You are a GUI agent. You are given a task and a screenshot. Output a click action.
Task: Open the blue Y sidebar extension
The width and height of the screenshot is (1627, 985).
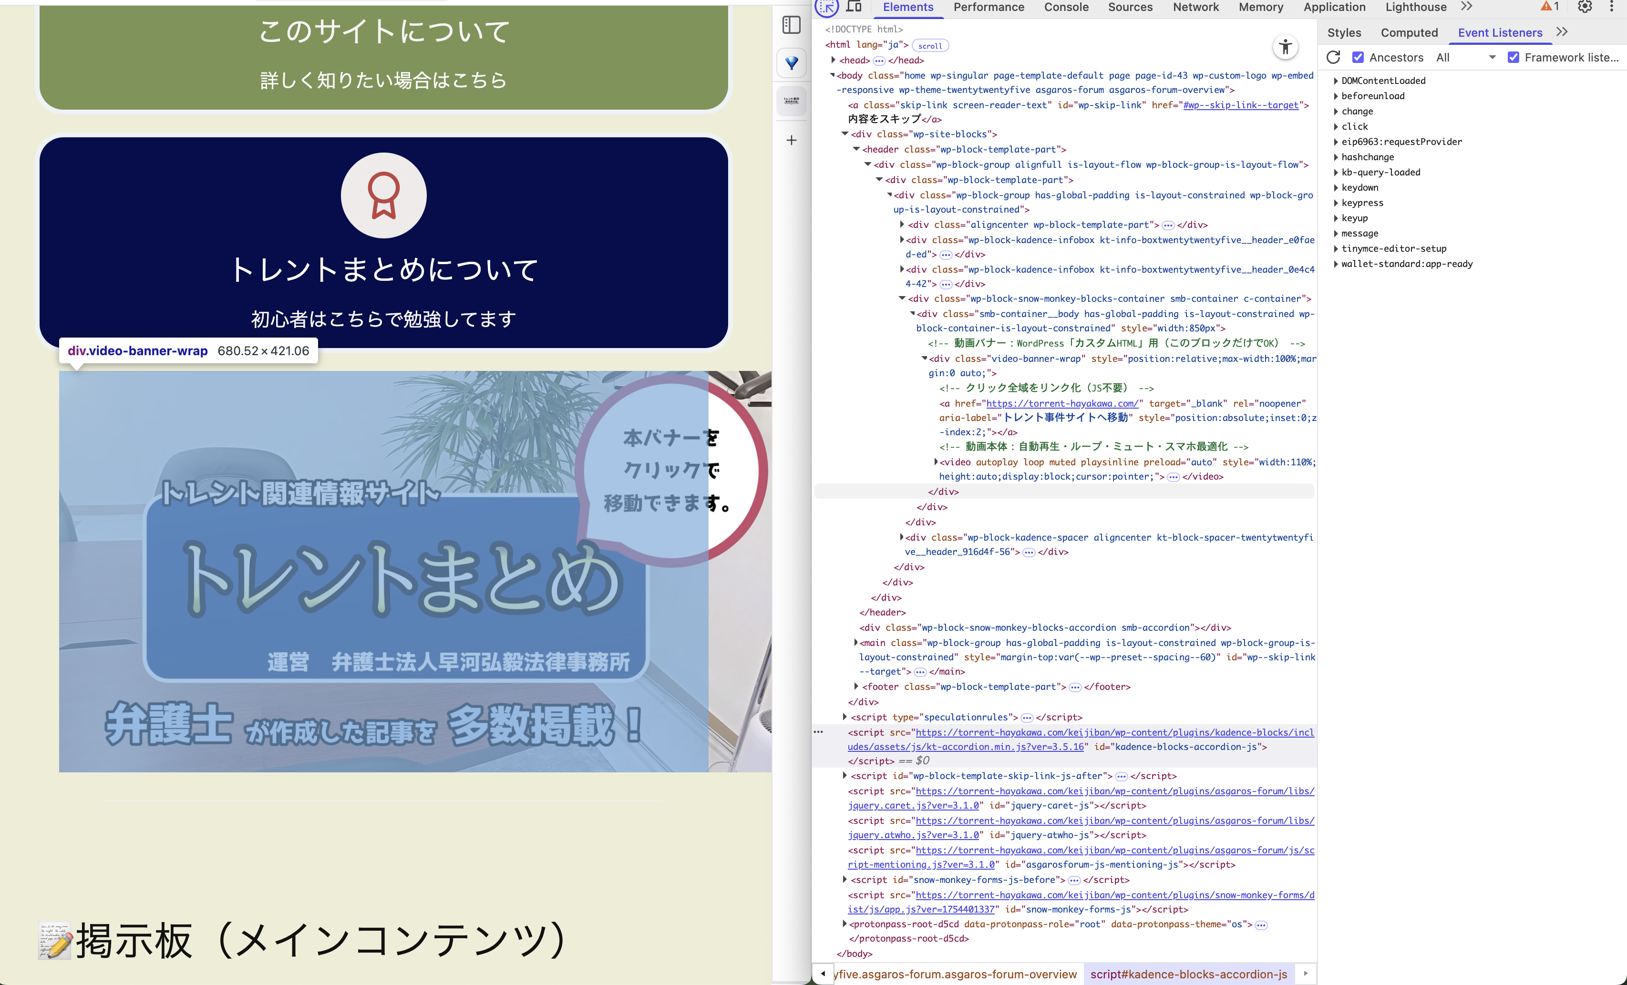[x=791, y=63]
